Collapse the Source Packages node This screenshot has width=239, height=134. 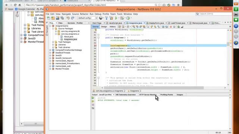(53, 29)
